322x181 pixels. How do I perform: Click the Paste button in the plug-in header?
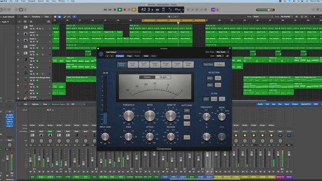coord(137,56)
